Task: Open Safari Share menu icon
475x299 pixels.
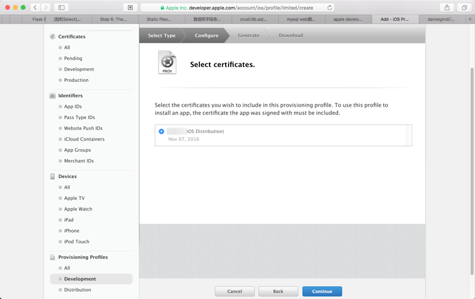Action: click(447, 8)
